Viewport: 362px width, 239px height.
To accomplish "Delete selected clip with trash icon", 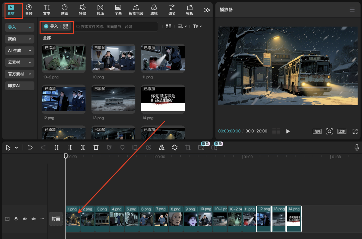I will (x=96, y=147).
